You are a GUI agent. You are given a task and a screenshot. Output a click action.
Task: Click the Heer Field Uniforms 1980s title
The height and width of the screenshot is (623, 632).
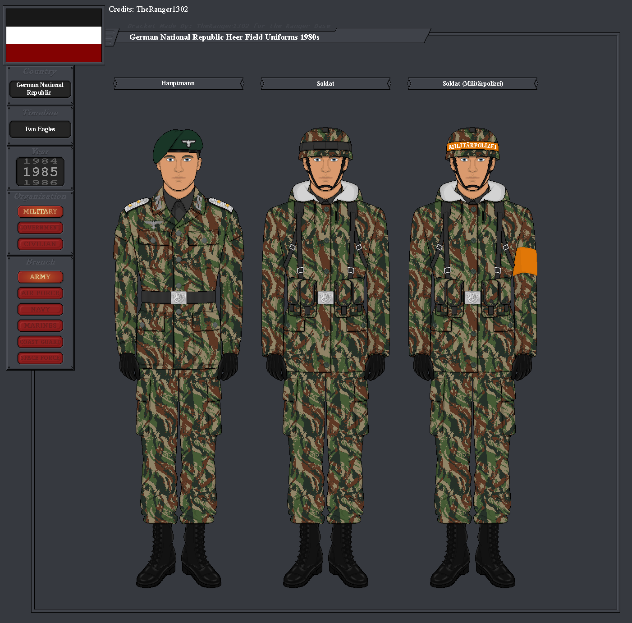(x=224, y=37)
